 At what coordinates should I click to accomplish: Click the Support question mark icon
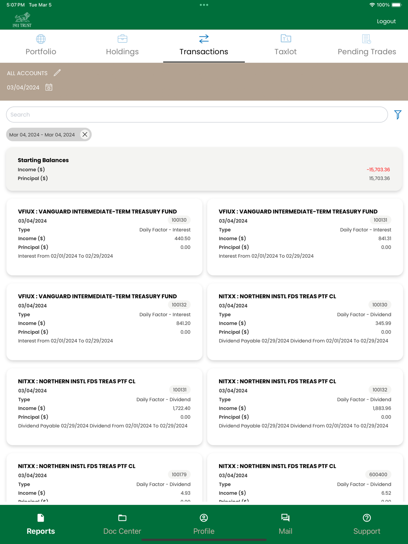367,518
